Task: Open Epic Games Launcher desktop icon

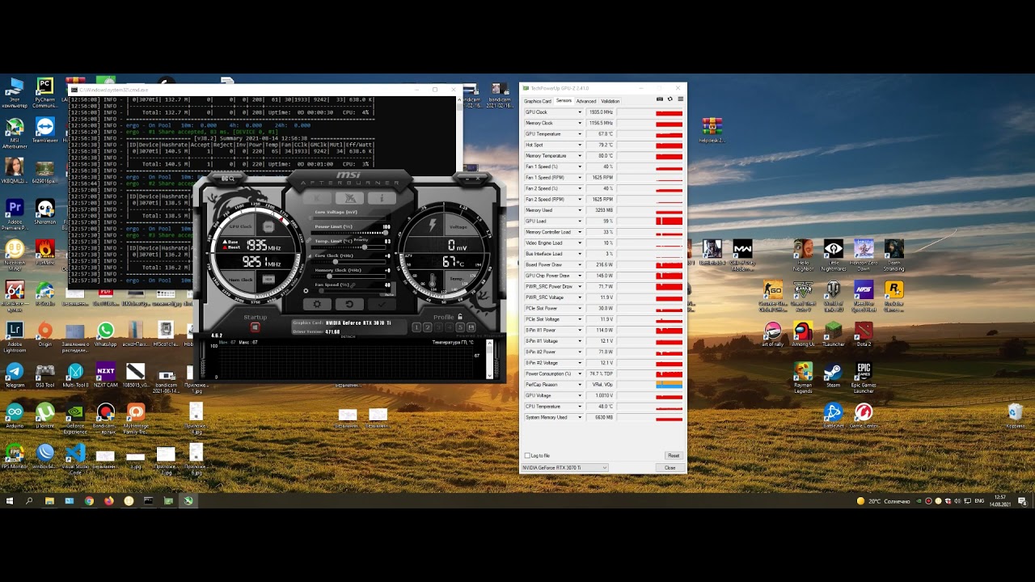Action: point(864,377)
